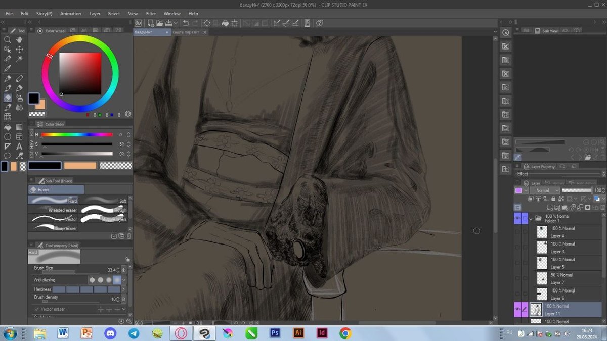Open the Hardness dropdown arrow
Screen dimensions: 607x341
(124, 289)
